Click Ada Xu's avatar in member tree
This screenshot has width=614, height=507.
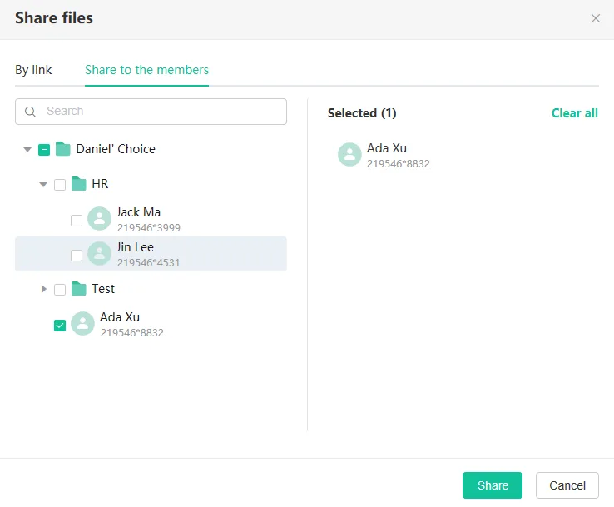[x=82, y=324]
